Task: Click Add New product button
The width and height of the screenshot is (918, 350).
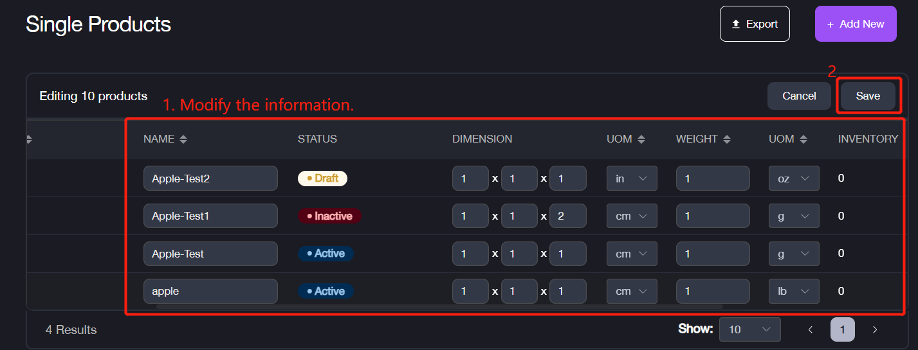Action: (x=856, y=24)
